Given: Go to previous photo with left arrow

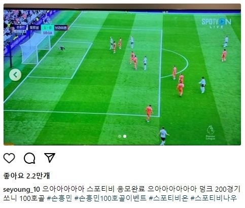Looking at the screenshot, I should click(15, 75).
